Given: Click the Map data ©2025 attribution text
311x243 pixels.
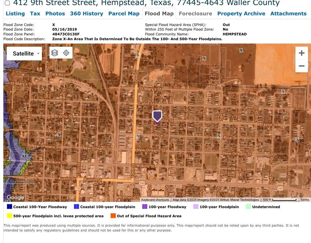Looking at the screenshot, I should tap(215, 200).
